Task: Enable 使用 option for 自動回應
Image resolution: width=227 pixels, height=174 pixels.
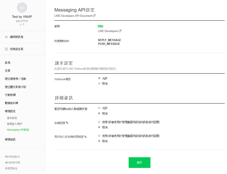Action: (x=99, y=122)
